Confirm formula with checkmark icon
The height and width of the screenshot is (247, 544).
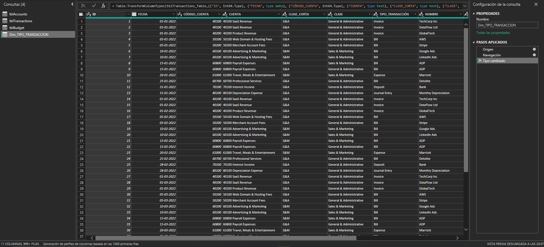94,6
